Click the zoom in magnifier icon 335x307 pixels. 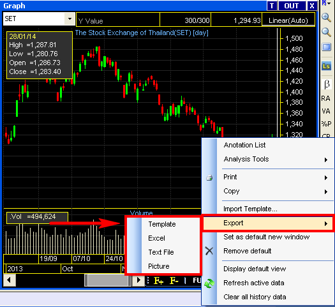(326, 17)
